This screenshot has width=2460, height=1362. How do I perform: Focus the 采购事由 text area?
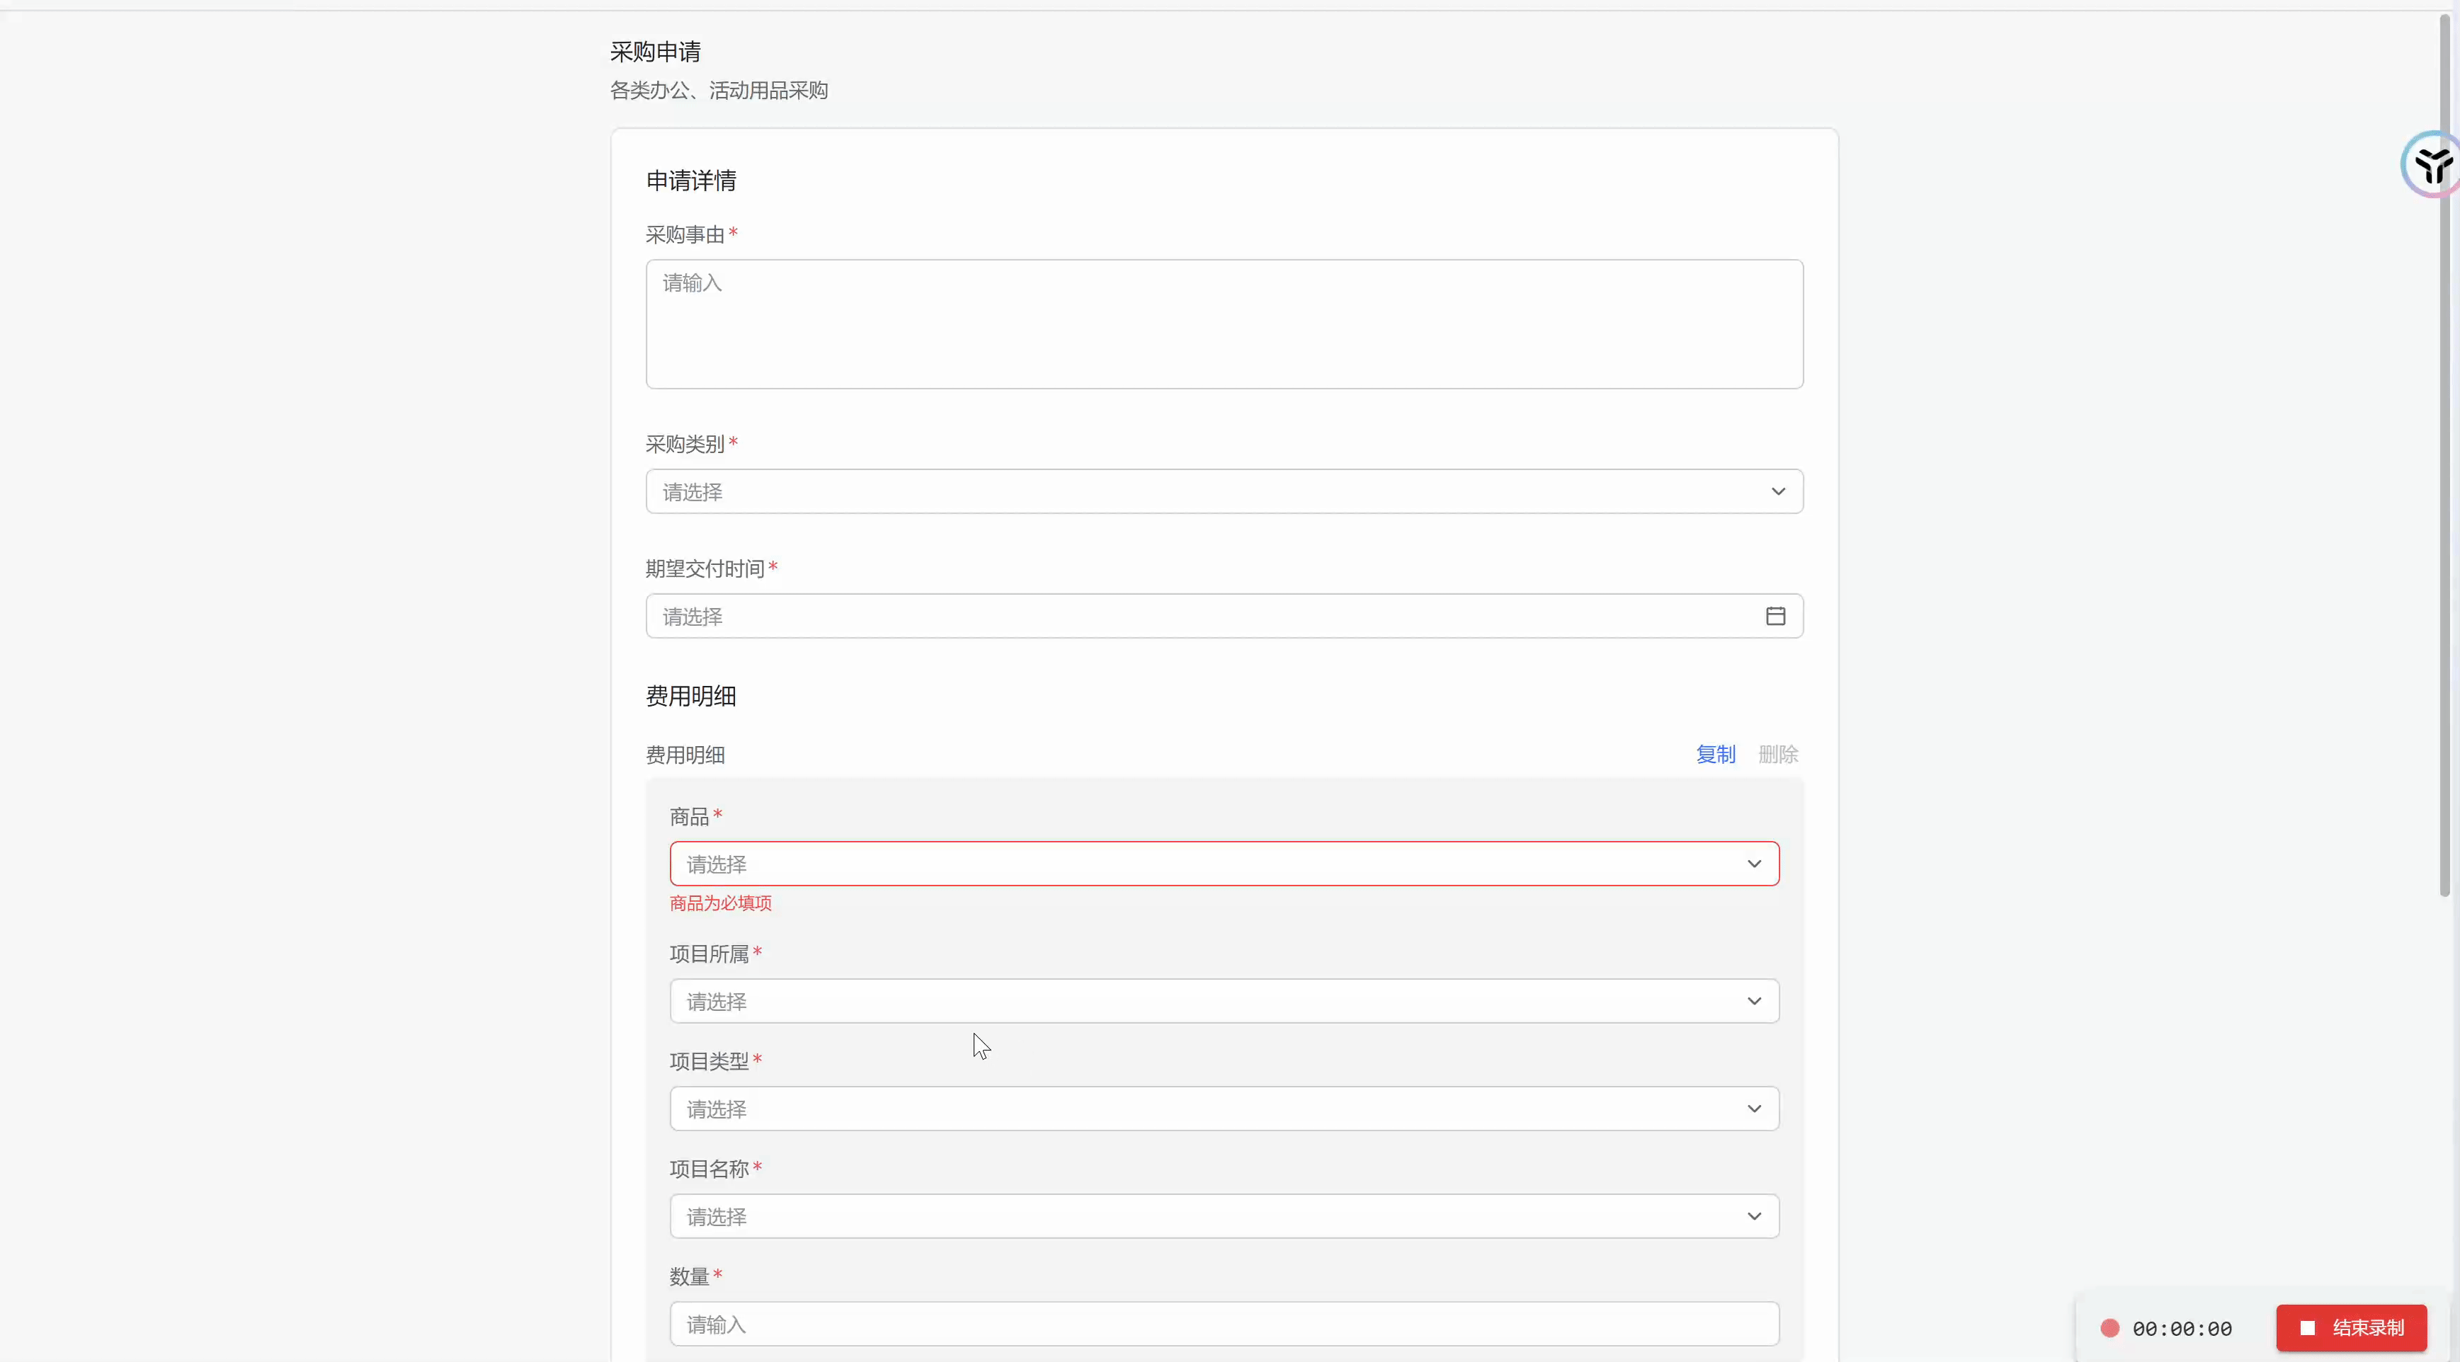(1224, 324)
